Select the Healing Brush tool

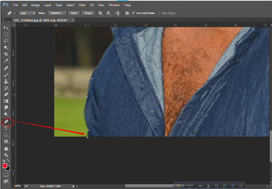tap(6, 68)
